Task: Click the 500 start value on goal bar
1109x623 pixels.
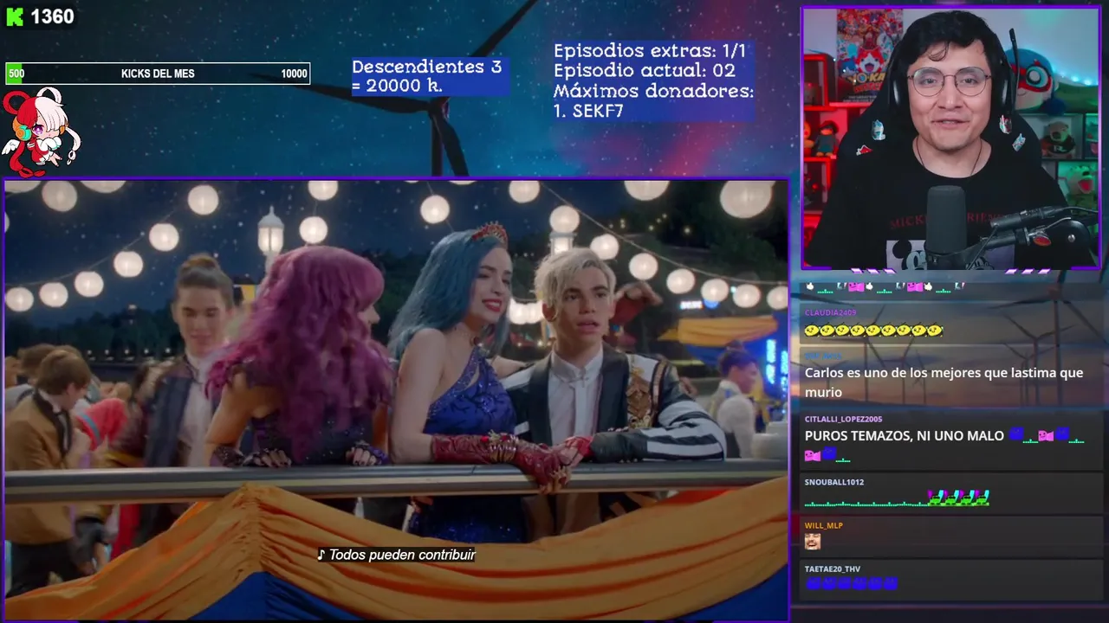Action: 16,74
